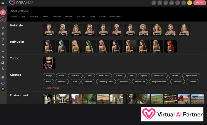Click the DreamGF heart logo
The height and width of the screenshot is (125, 207).
point(12,3)
